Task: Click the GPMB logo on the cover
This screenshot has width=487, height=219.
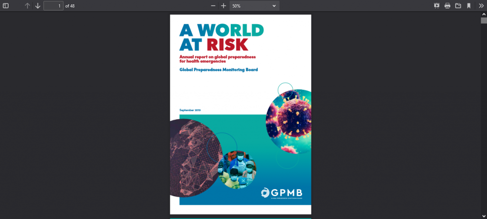Action: [282, 193]
